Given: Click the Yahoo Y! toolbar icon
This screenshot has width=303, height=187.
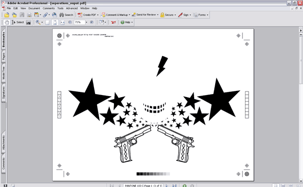Looking at the screenshot, I should tap(113, 23).
